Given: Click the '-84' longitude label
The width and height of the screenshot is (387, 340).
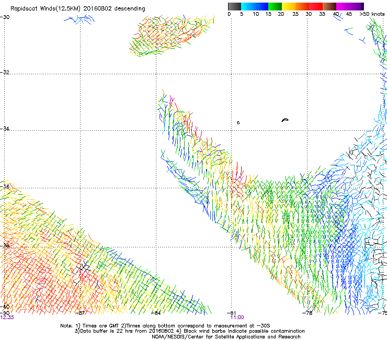Looking at the screenshot, I should (x=156, y=313).
